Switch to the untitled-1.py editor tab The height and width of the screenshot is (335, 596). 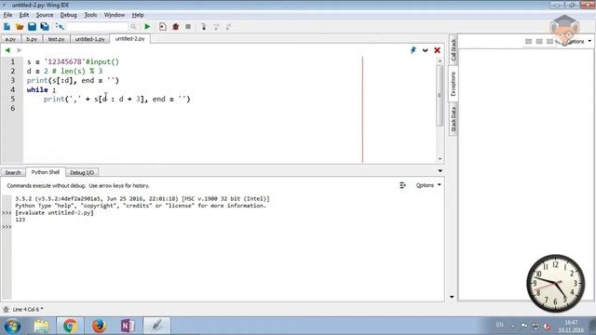pos(89,39)
